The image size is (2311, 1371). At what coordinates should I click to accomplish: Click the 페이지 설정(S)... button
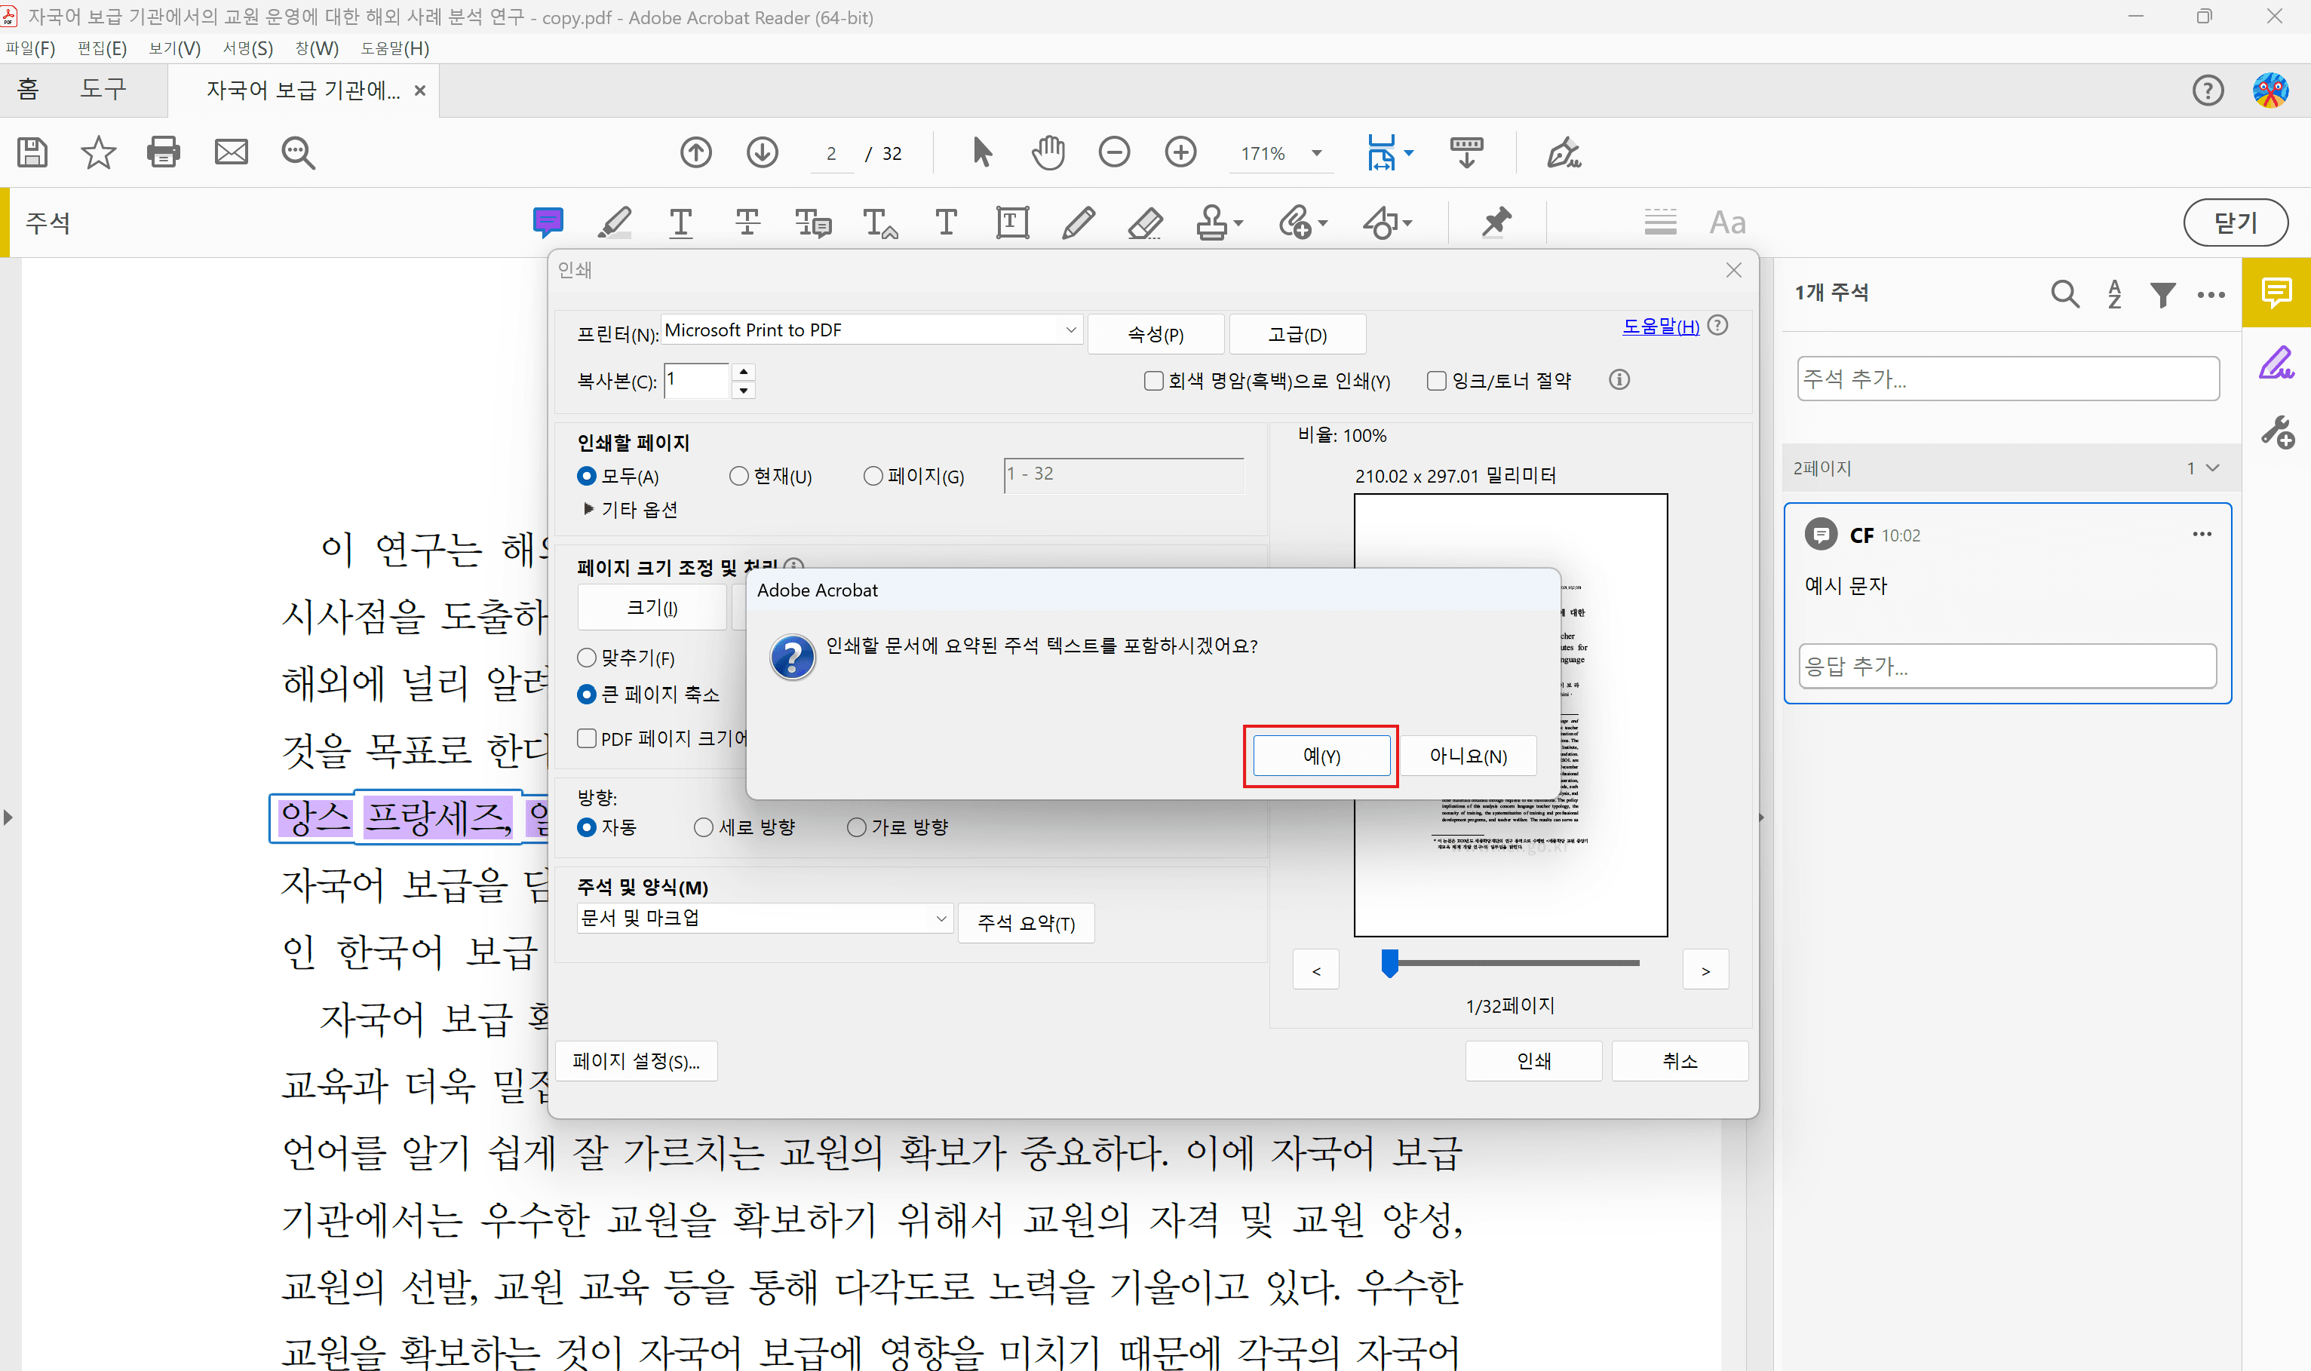[x=637, y=1062]
